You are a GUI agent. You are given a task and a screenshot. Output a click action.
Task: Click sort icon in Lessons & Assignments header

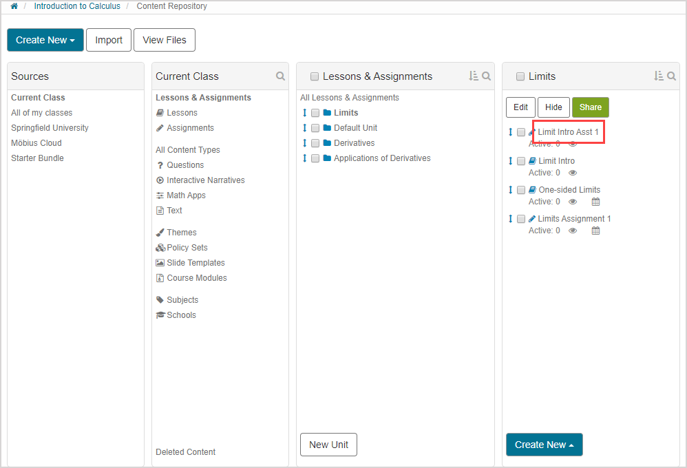(473, 76)
